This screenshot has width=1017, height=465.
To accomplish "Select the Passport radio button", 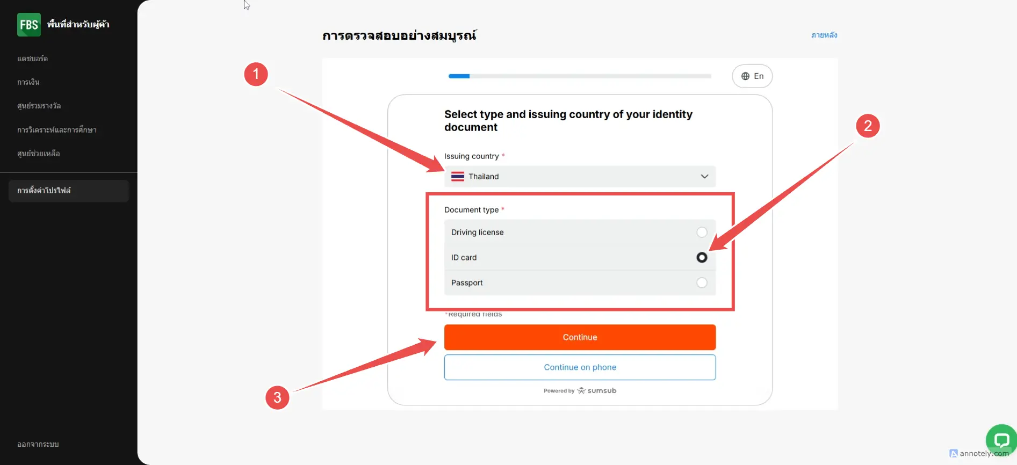I will [702, 283].
